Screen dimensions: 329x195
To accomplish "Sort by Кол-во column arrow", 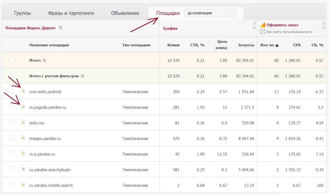I will [x=277, y=45].
